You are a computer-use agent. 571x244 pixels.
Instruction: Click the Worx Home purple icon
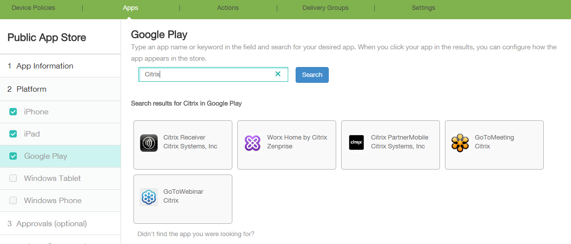pyautogui.click(x=253, y=142)
